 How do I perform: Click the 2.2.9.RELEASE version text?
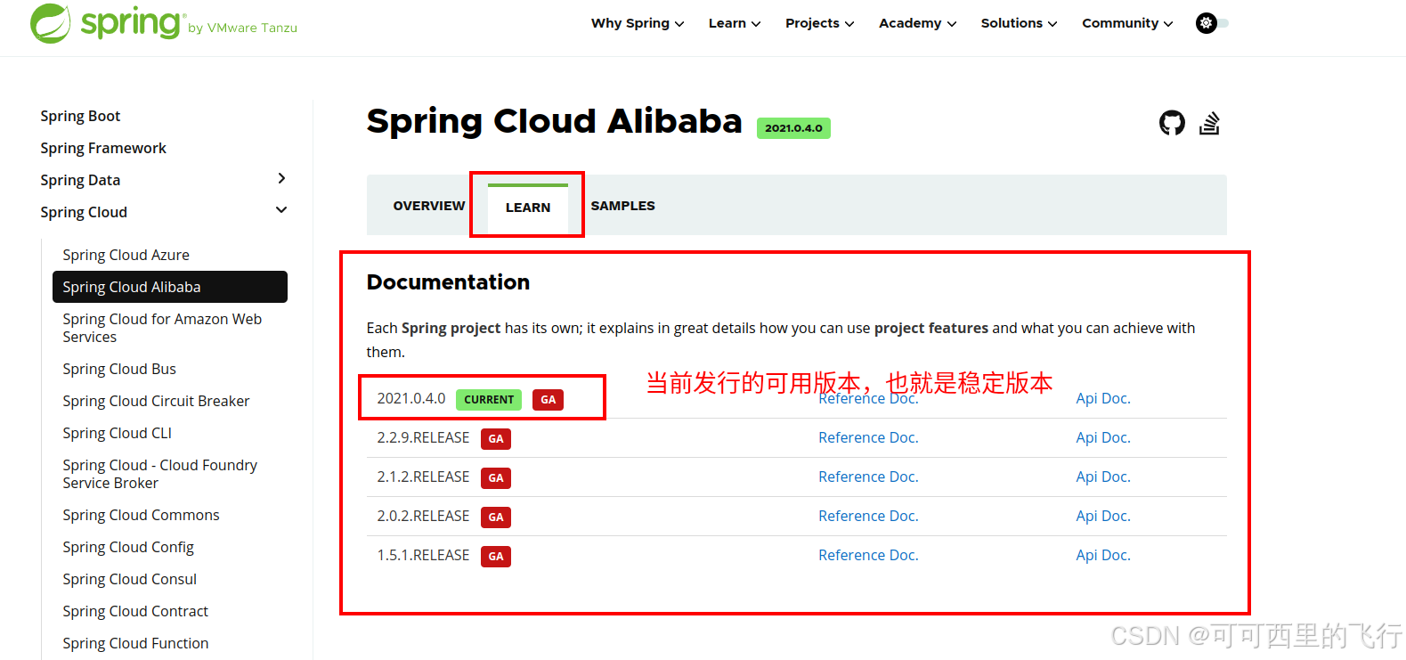423,437
